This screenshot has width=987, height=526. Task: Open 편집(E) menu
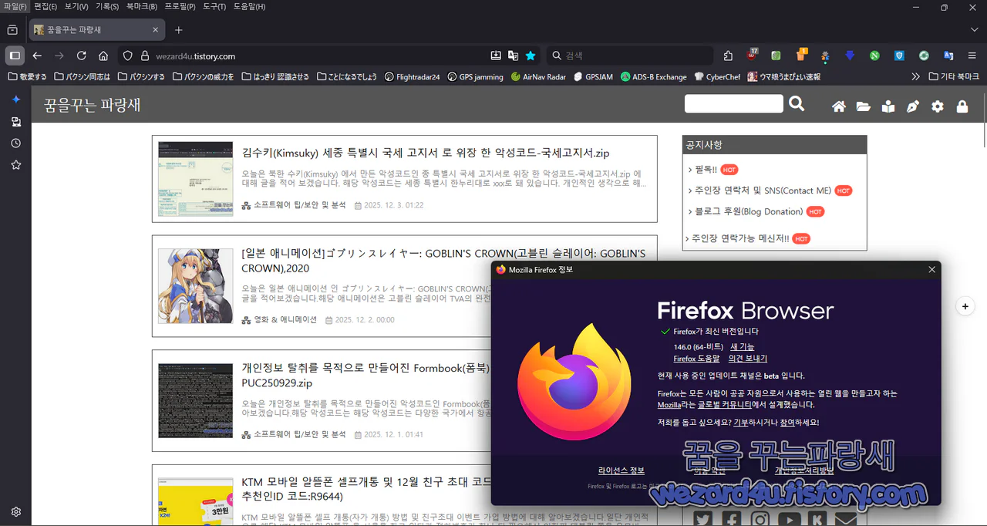(x=45, y=7)
